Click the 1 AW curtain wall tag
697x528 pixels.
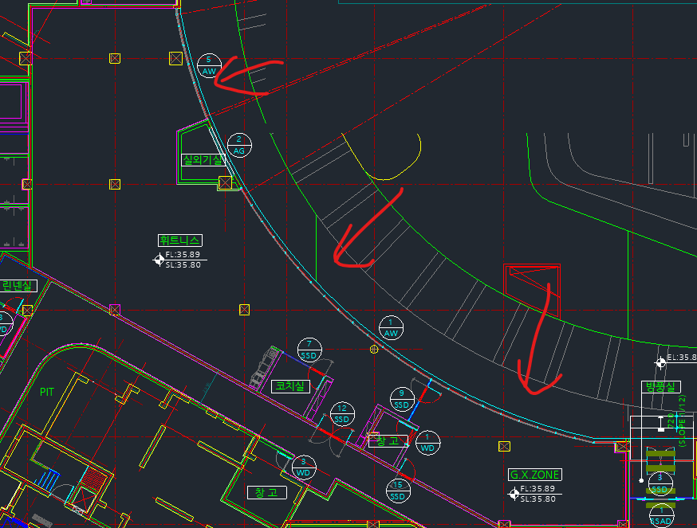(x=391, y=327)
